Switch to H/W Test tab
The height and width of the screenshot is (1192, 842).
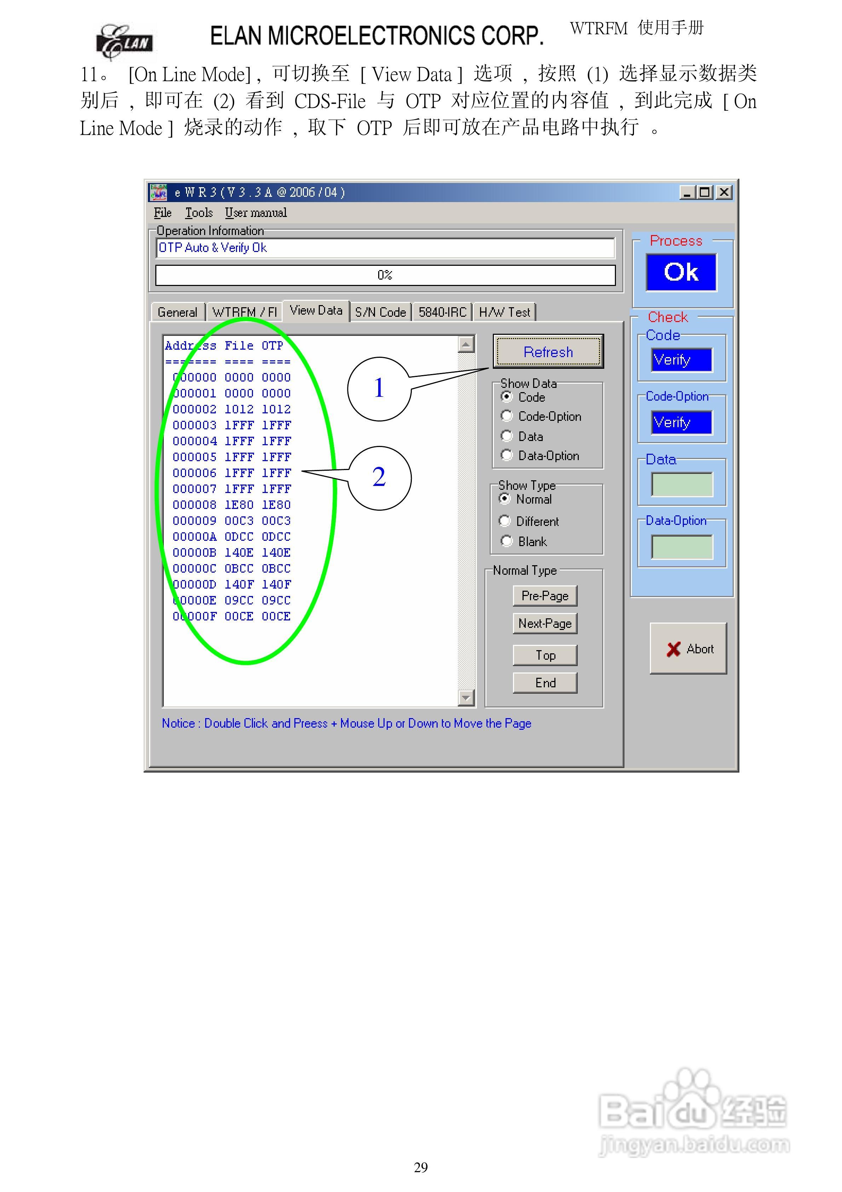click(x=504, y=312)
